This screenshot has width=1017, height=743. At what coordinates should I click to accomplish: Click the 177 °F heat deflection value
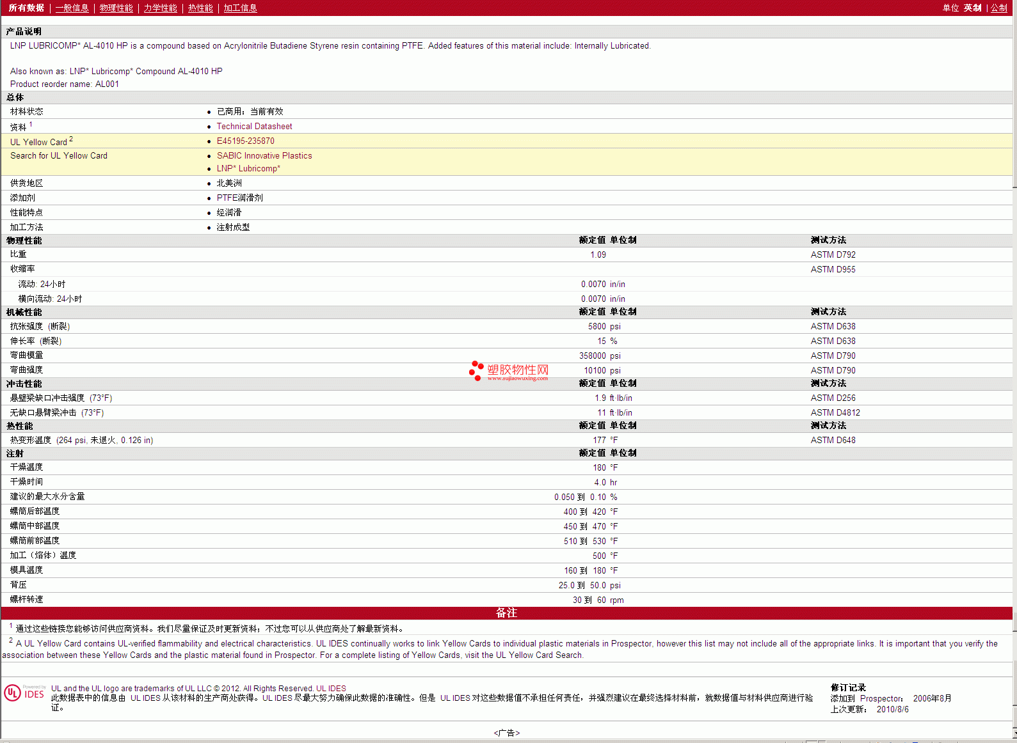click(x=605, y=441)
